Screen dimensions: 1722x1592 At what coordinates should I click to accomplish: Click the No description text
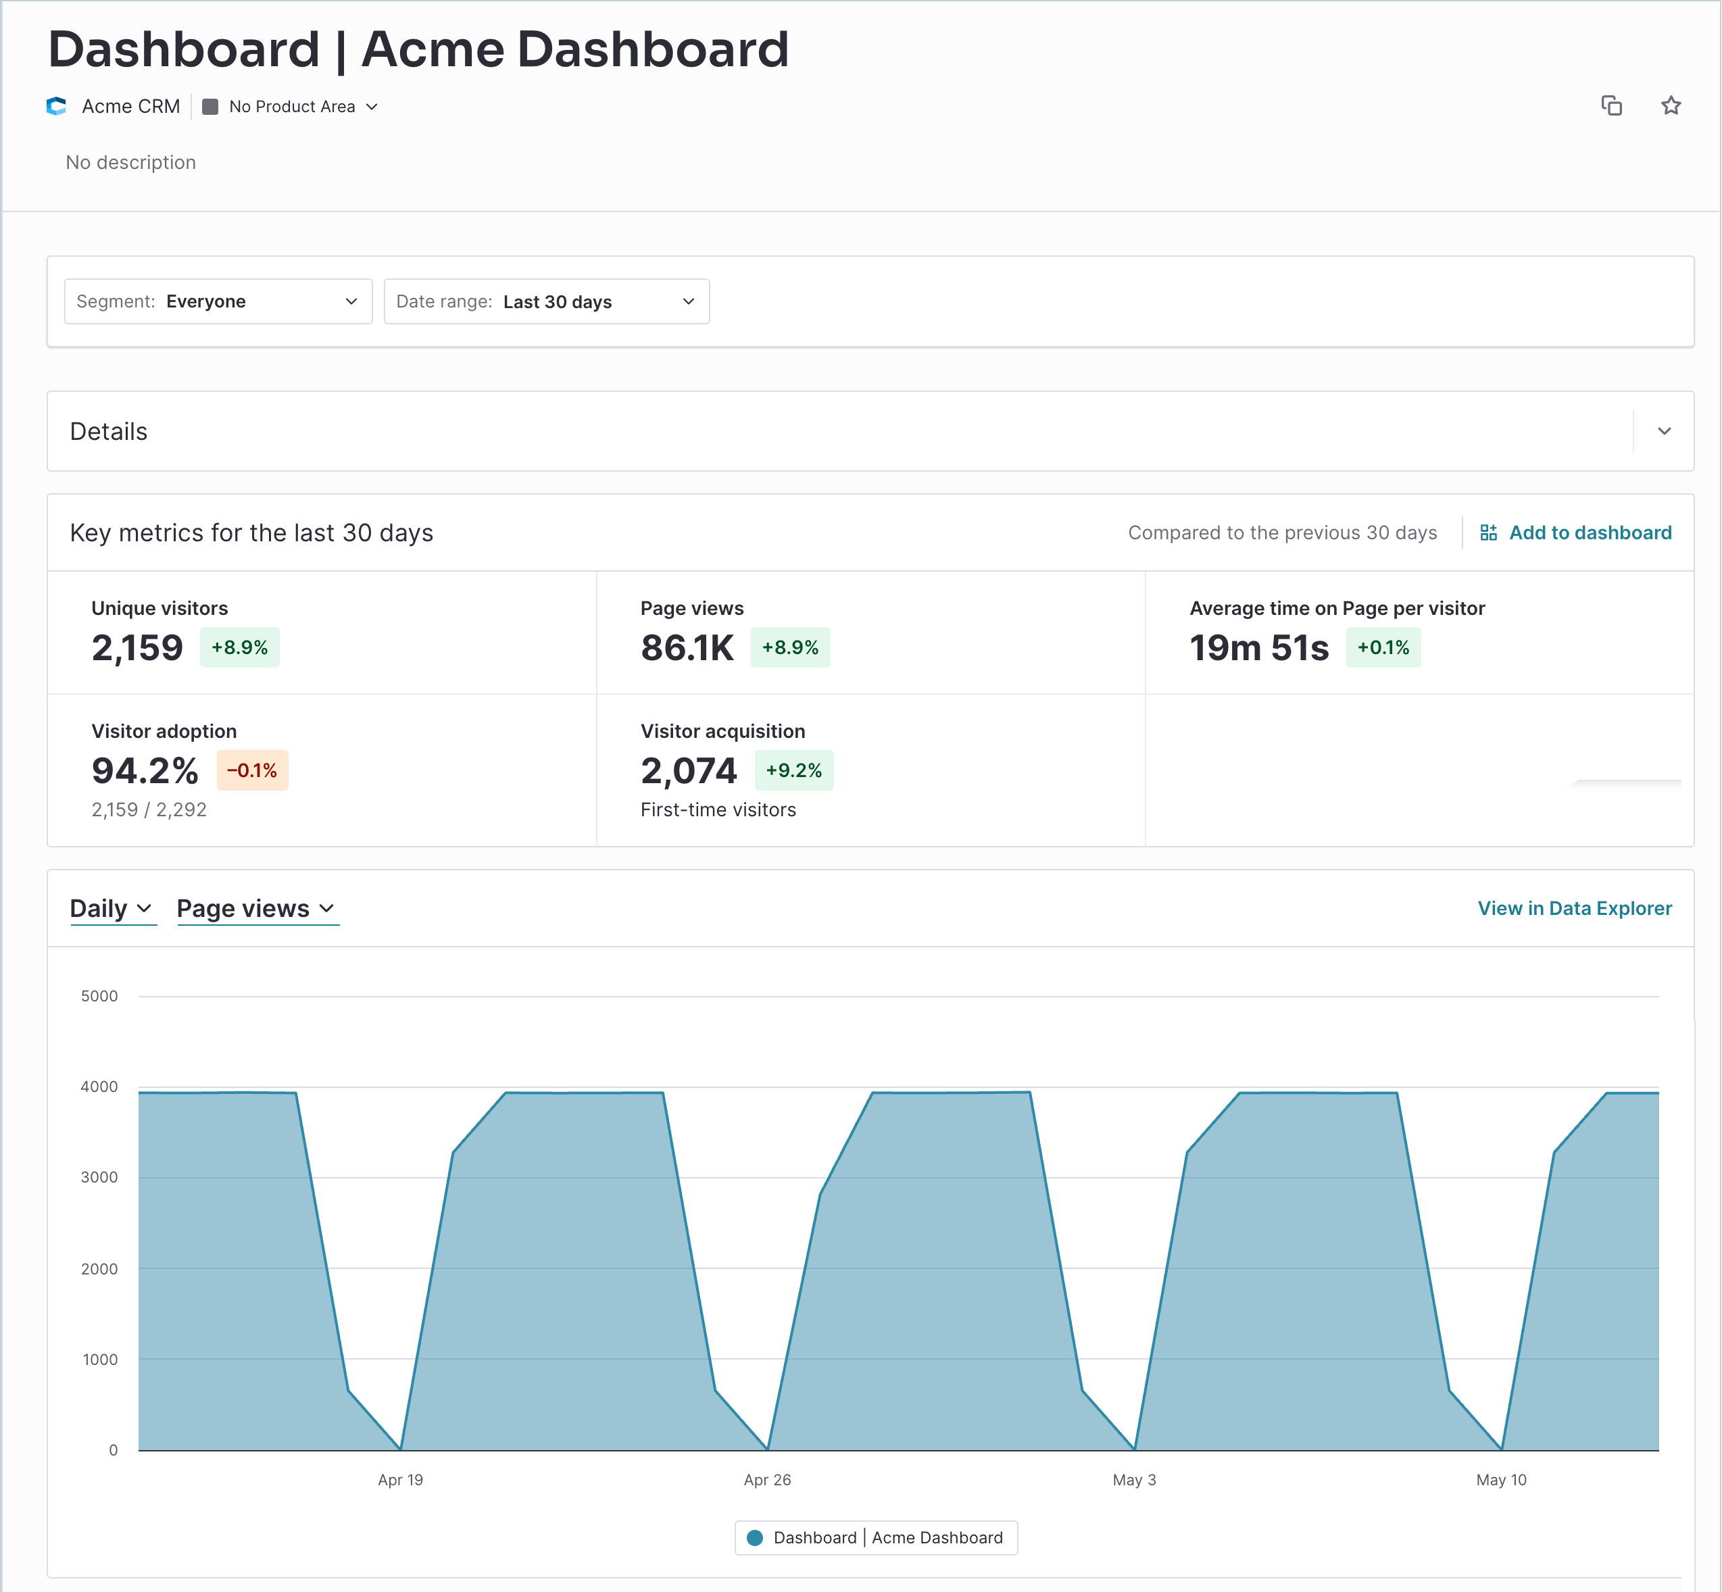click(x=131, y=162)
